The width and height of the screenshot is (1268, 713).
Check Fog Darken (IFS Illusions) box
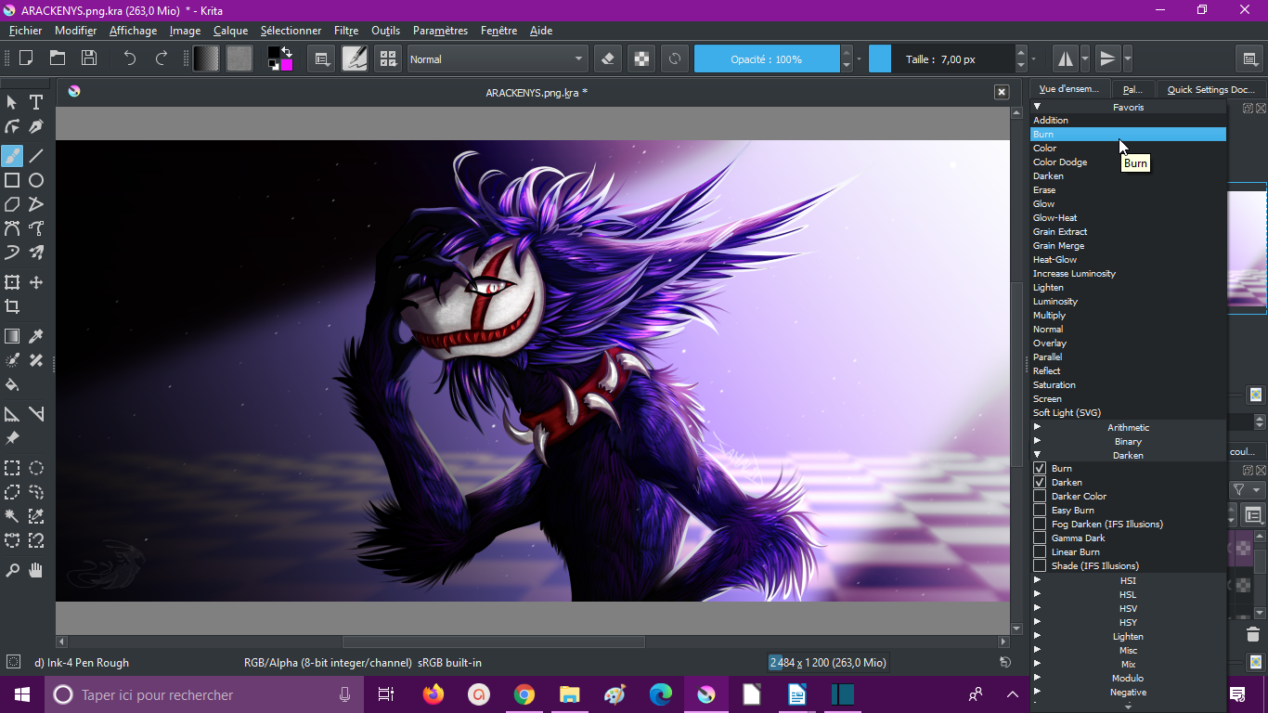1040,525
